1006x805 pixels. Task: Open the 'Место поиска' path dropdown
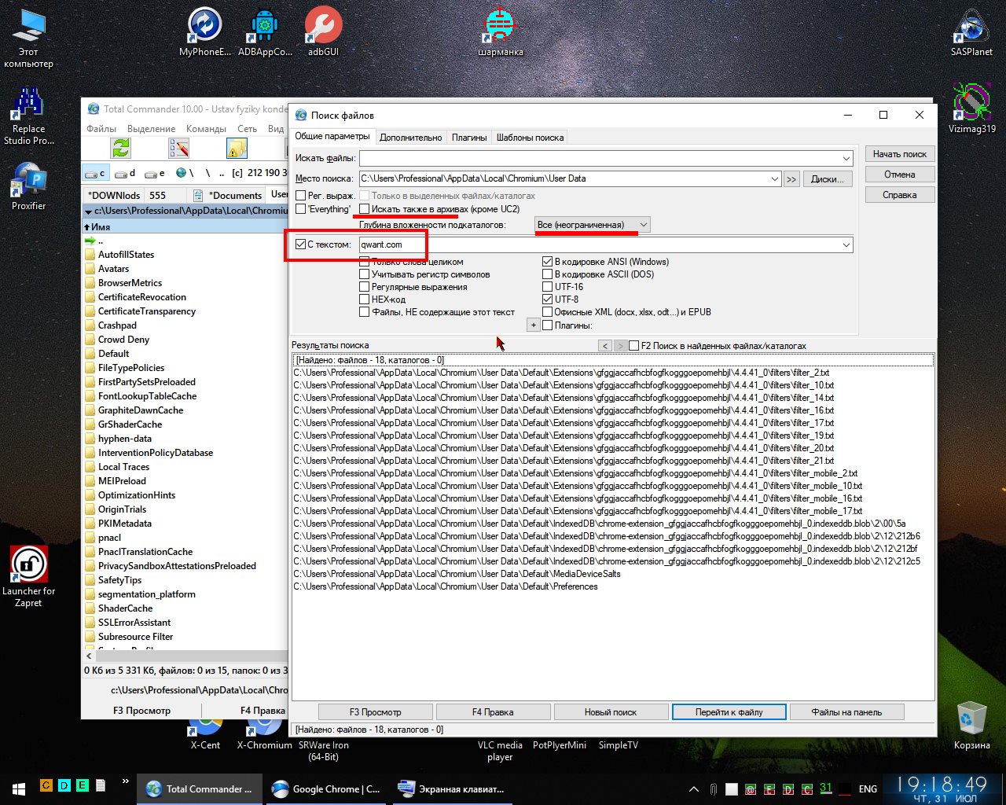775,179
